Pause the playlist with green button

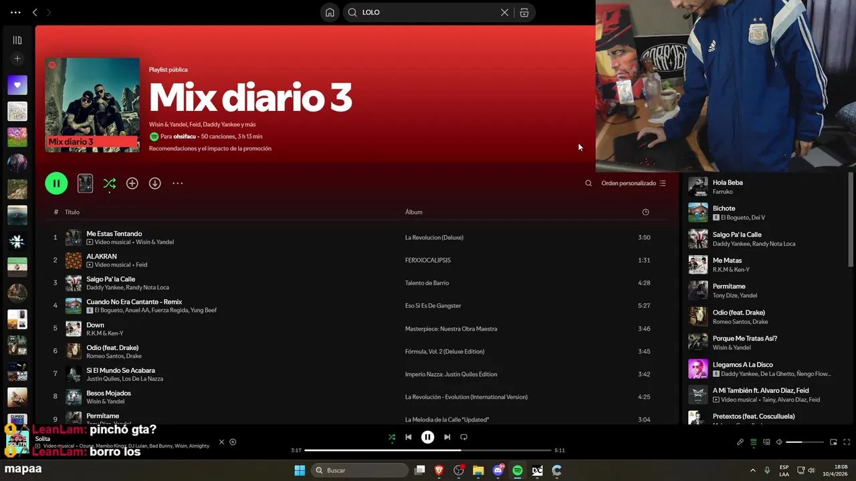click(x=56, y=183)
